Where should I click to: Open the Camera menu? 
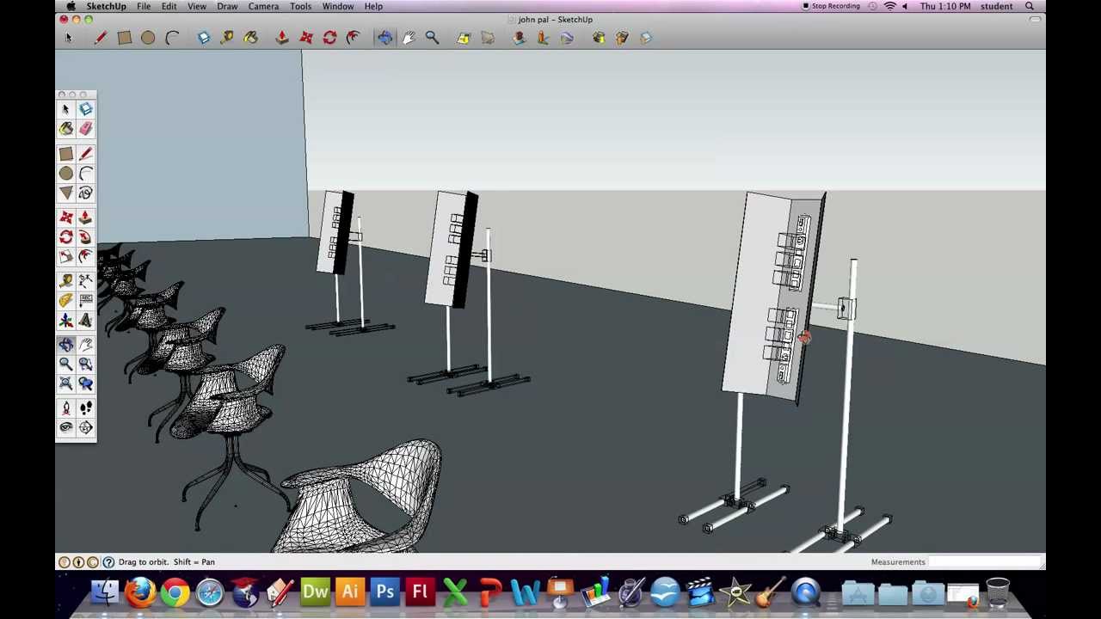(263, 6)
